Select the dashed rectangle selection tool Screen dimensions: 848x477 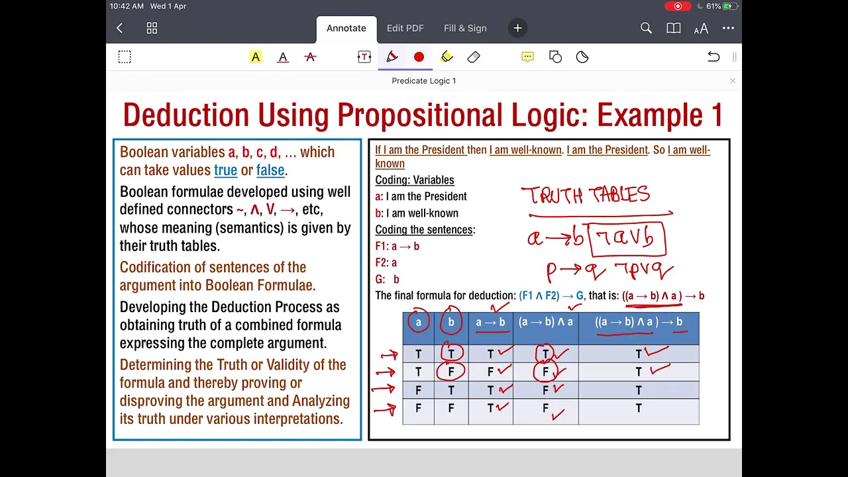click(125, 57)
